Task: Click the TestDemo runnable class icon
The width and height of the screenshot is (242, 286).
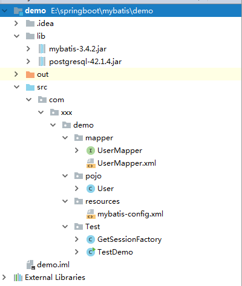Action: pyautogui.click(x=91, y=252)
